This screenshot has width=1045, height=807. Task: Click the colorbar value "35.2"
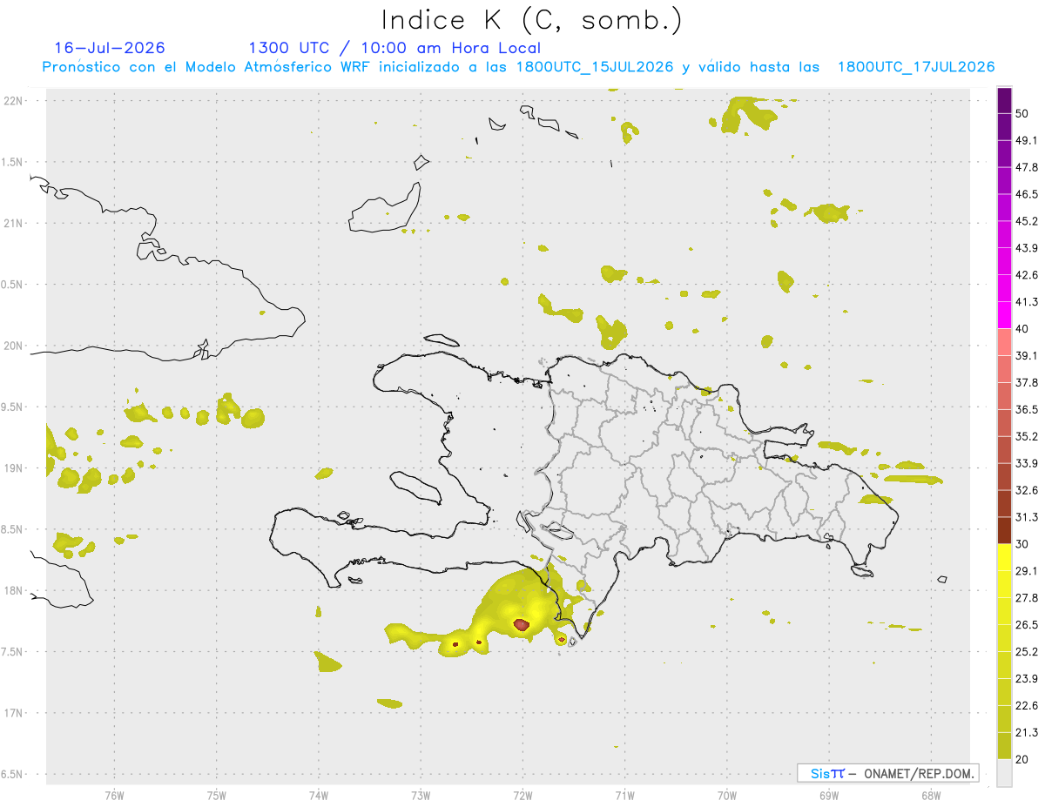click(1027, 436)
